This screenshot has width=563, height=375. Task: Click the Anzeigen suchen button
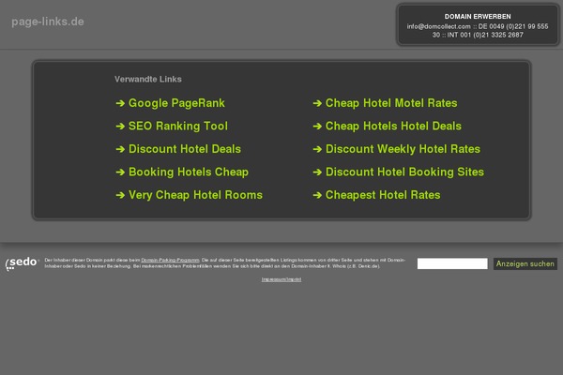point(525,263)
